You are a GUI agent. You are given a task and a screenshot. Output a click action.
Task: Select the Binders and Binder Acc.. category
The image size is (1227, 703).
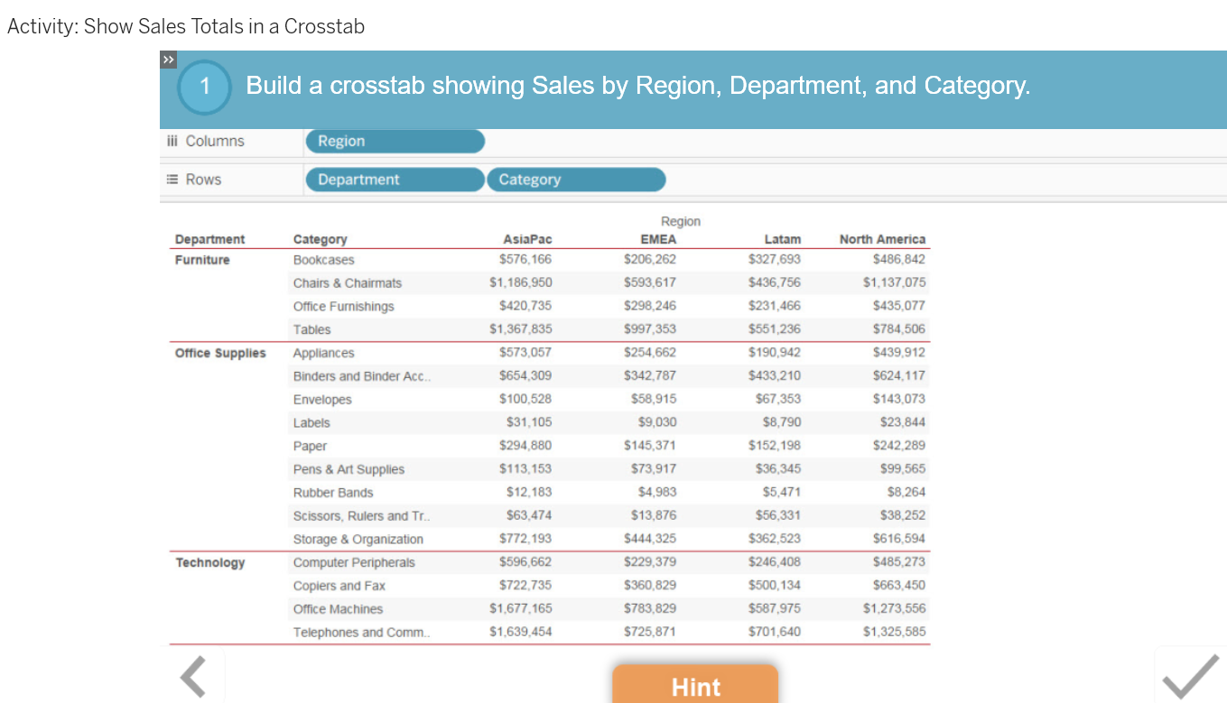(x=361, y=376)
